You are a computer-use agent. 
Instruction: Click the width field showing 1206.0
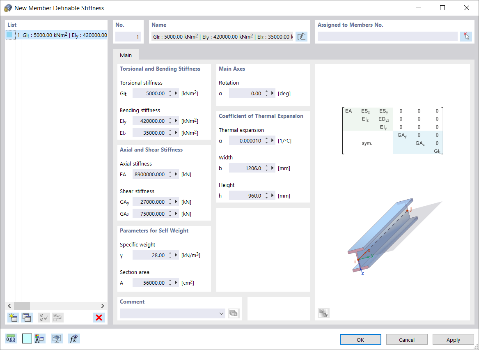pyautogui.click(x=247, y=168)
